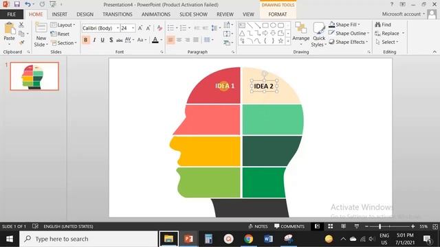The height and width of the screenshot is (247, 440).
Task: Open Convert to SmartArt icon
Action: coord(228,43)
